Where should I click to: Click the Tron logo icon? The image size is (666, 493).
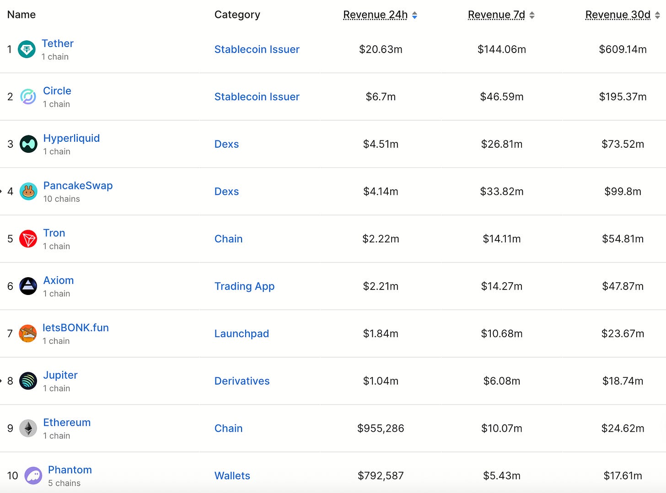(x=28, y=239)
